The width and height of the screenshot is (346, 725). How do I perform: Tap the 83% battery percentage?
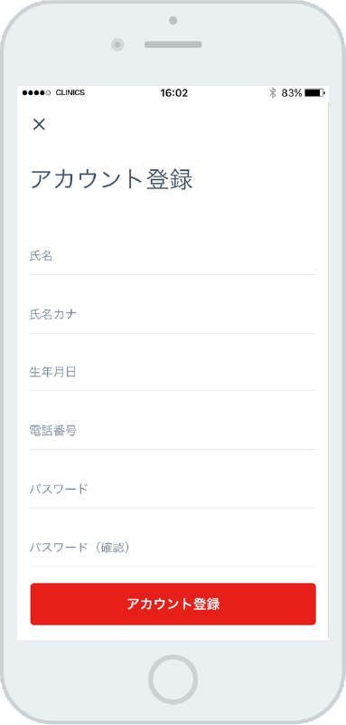[x=292, y=93]
